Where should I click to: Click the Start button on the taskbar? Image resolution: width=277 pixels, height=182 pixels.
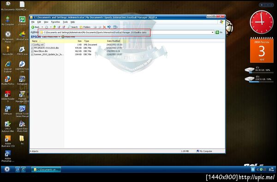(7, 169)
